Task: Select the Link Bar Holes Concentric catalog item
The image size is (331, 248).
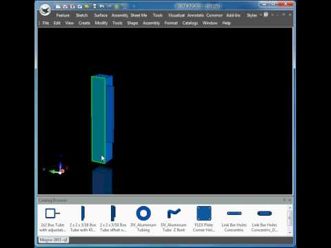Action: pos(234,219)
